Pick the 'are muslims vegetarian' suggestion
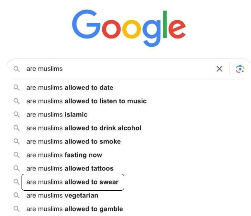This screenshot has height=216, width=251. (x=62, y=196)
